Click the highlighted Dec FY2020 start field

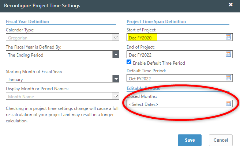pyautogui.click(x=143, y=37)
